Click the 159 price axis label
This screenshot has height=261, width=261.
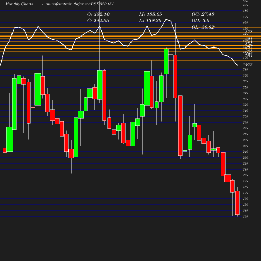coord(245,205)
